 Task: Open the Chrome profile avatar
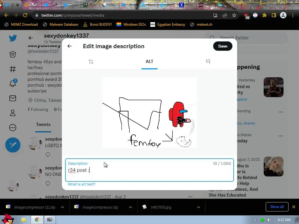click(283, 15)
